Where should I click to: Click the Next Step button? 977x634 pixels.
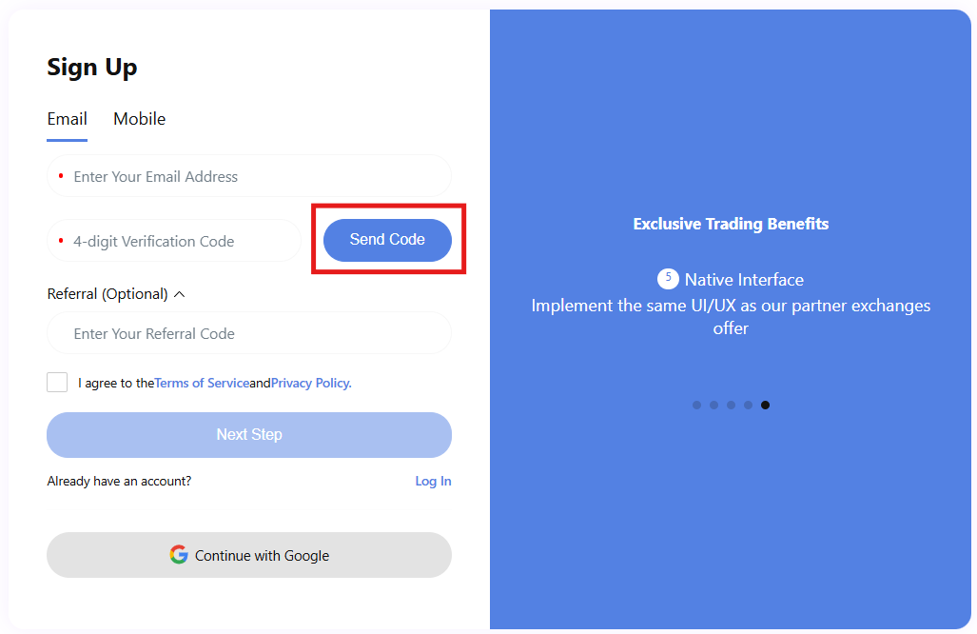[249, 435]
